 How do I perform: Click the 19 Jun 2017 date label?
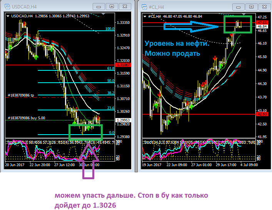[x=152, y=165]
